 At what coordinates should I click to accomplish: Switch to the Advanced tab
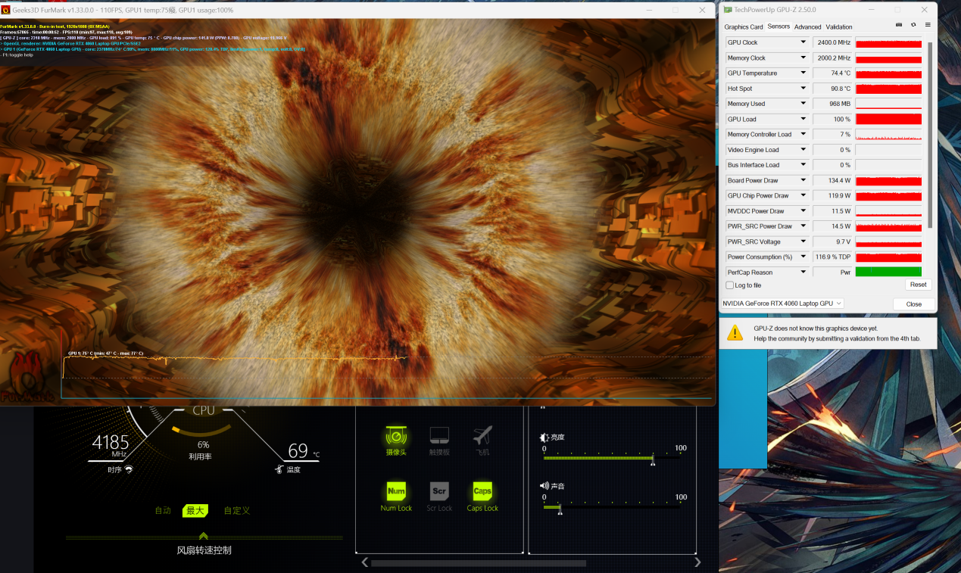807,27
